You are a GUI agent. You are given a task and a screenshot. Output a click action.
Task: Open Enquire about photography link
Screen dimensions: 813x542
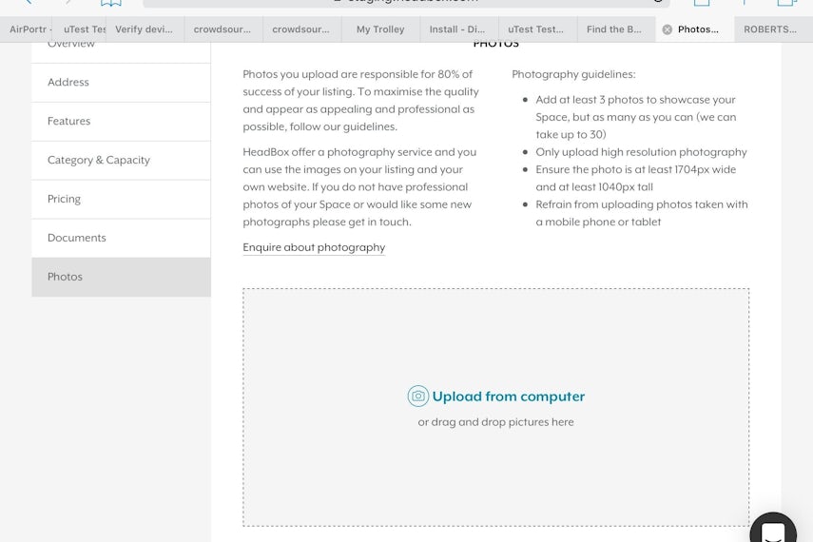click(314, 247)
